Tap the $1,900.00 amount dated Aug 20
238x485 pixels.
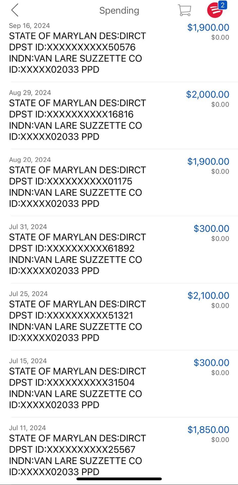coord(208,161)
